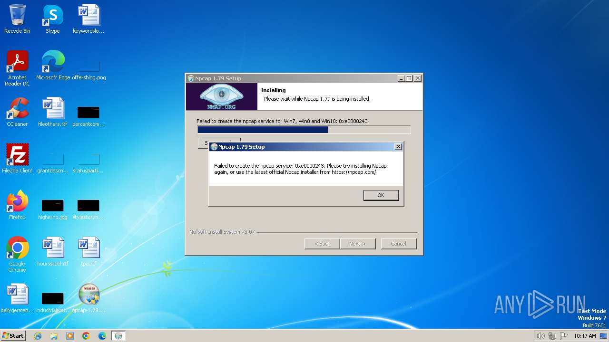Click the Start menu button
The height and width of the screenshot is (342, 609).
pyautogui.click(x=13, y=336)
